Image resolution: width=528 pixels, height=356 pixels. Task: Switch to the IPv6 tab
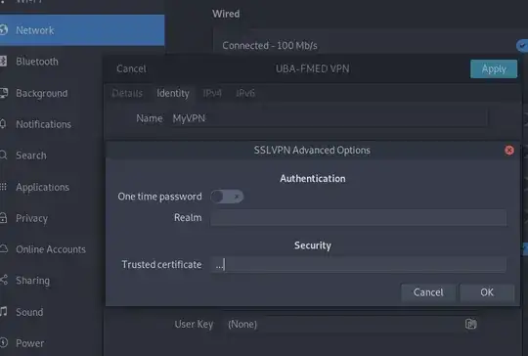point(245,93)
